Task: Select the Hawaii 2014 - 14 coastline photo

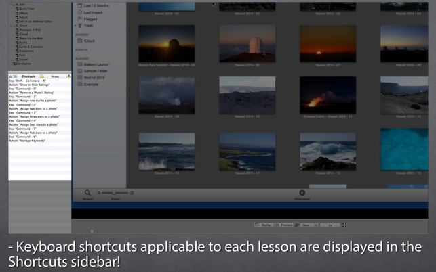Action: [x=247, y=152]
